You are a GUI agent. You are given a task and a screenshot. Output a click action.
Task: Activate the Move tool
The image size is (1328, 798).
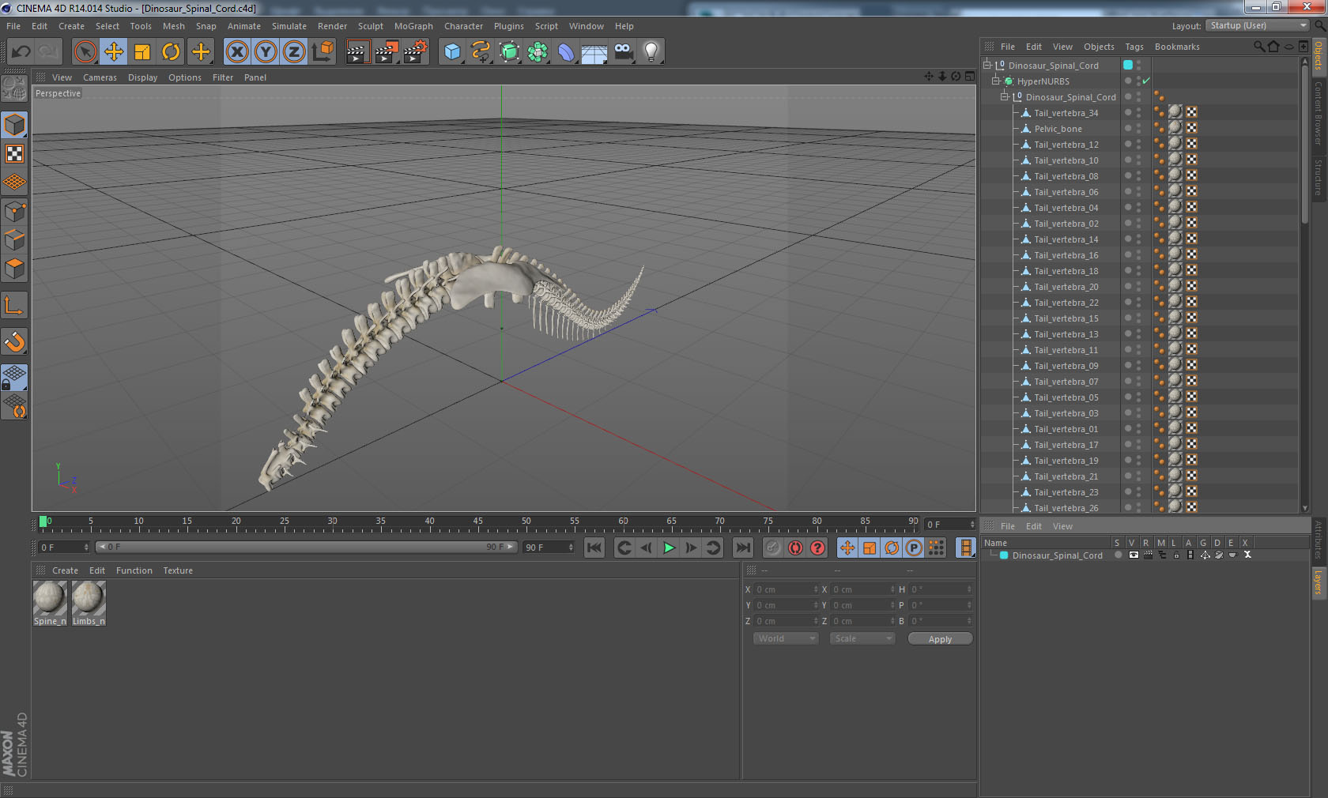[114, 52]
